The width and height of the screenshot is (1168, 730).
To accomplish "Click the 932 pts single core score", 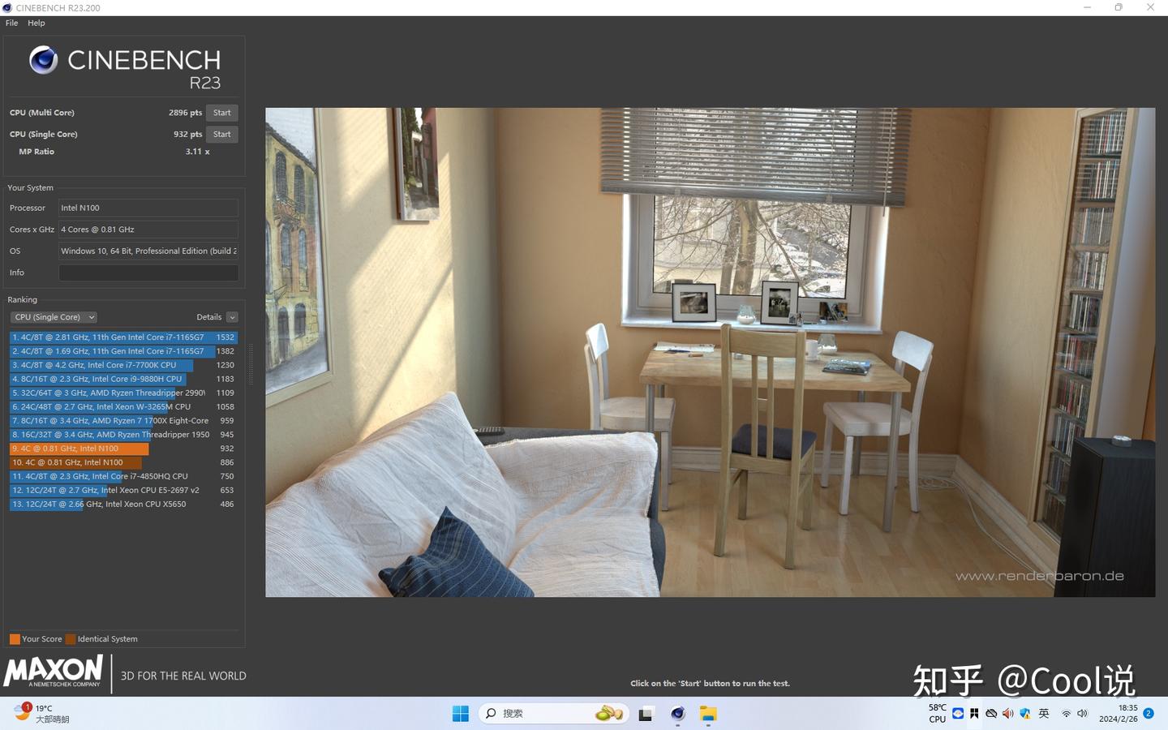I will tap(187, 134).
